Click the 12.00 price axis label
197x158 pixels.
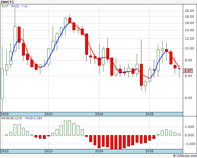189,38
